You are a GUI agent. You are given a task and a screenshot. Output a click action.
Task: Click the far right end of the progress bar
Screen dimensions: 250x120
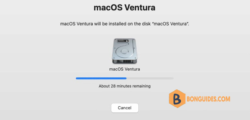tap(173, 78)
